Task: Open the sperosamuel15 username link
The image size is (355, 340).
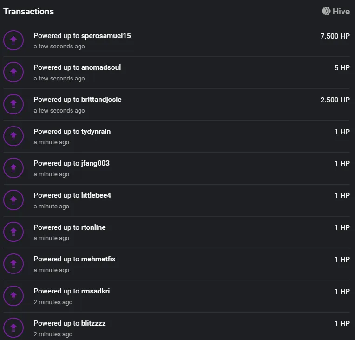Action: 106,36
